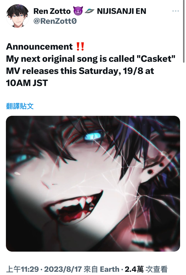
Task: Click the glowing blue eye in artwork
Action: [x=93, y=136]
